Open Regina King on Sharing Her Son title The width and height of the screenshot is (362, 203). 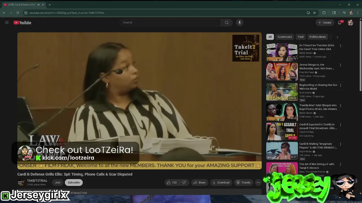pos(318,87)
